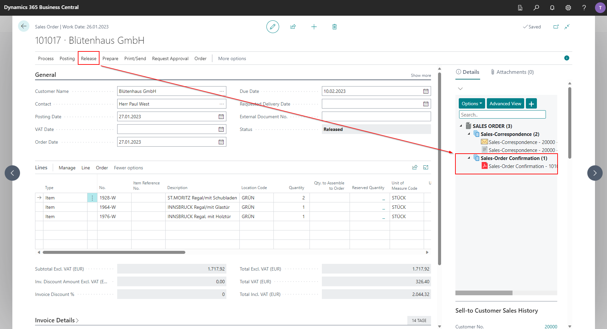This screenshot has width=607, height=329.
Task: Collapse the SALES ORDER (3) tree node
Action: (x=461, y=126)
